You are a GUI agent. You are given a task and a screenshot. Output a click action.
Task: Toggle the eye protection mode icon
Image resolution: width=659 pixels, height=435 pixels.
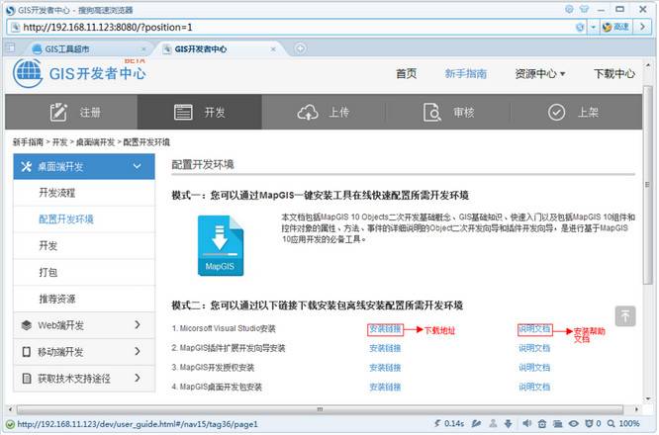coord(574,424)
